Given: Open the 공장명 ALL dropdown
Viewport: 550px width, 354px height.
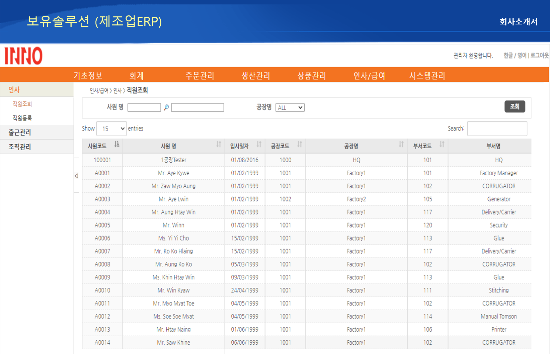Looking at the screenshot, I should coord(290,108).
